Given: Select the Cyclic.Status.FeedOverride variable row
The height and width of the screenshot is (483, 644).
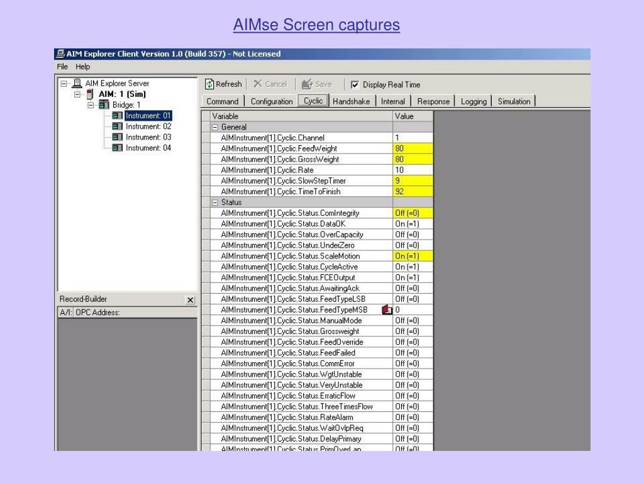Looking at the screenshot, I should 317,342.
